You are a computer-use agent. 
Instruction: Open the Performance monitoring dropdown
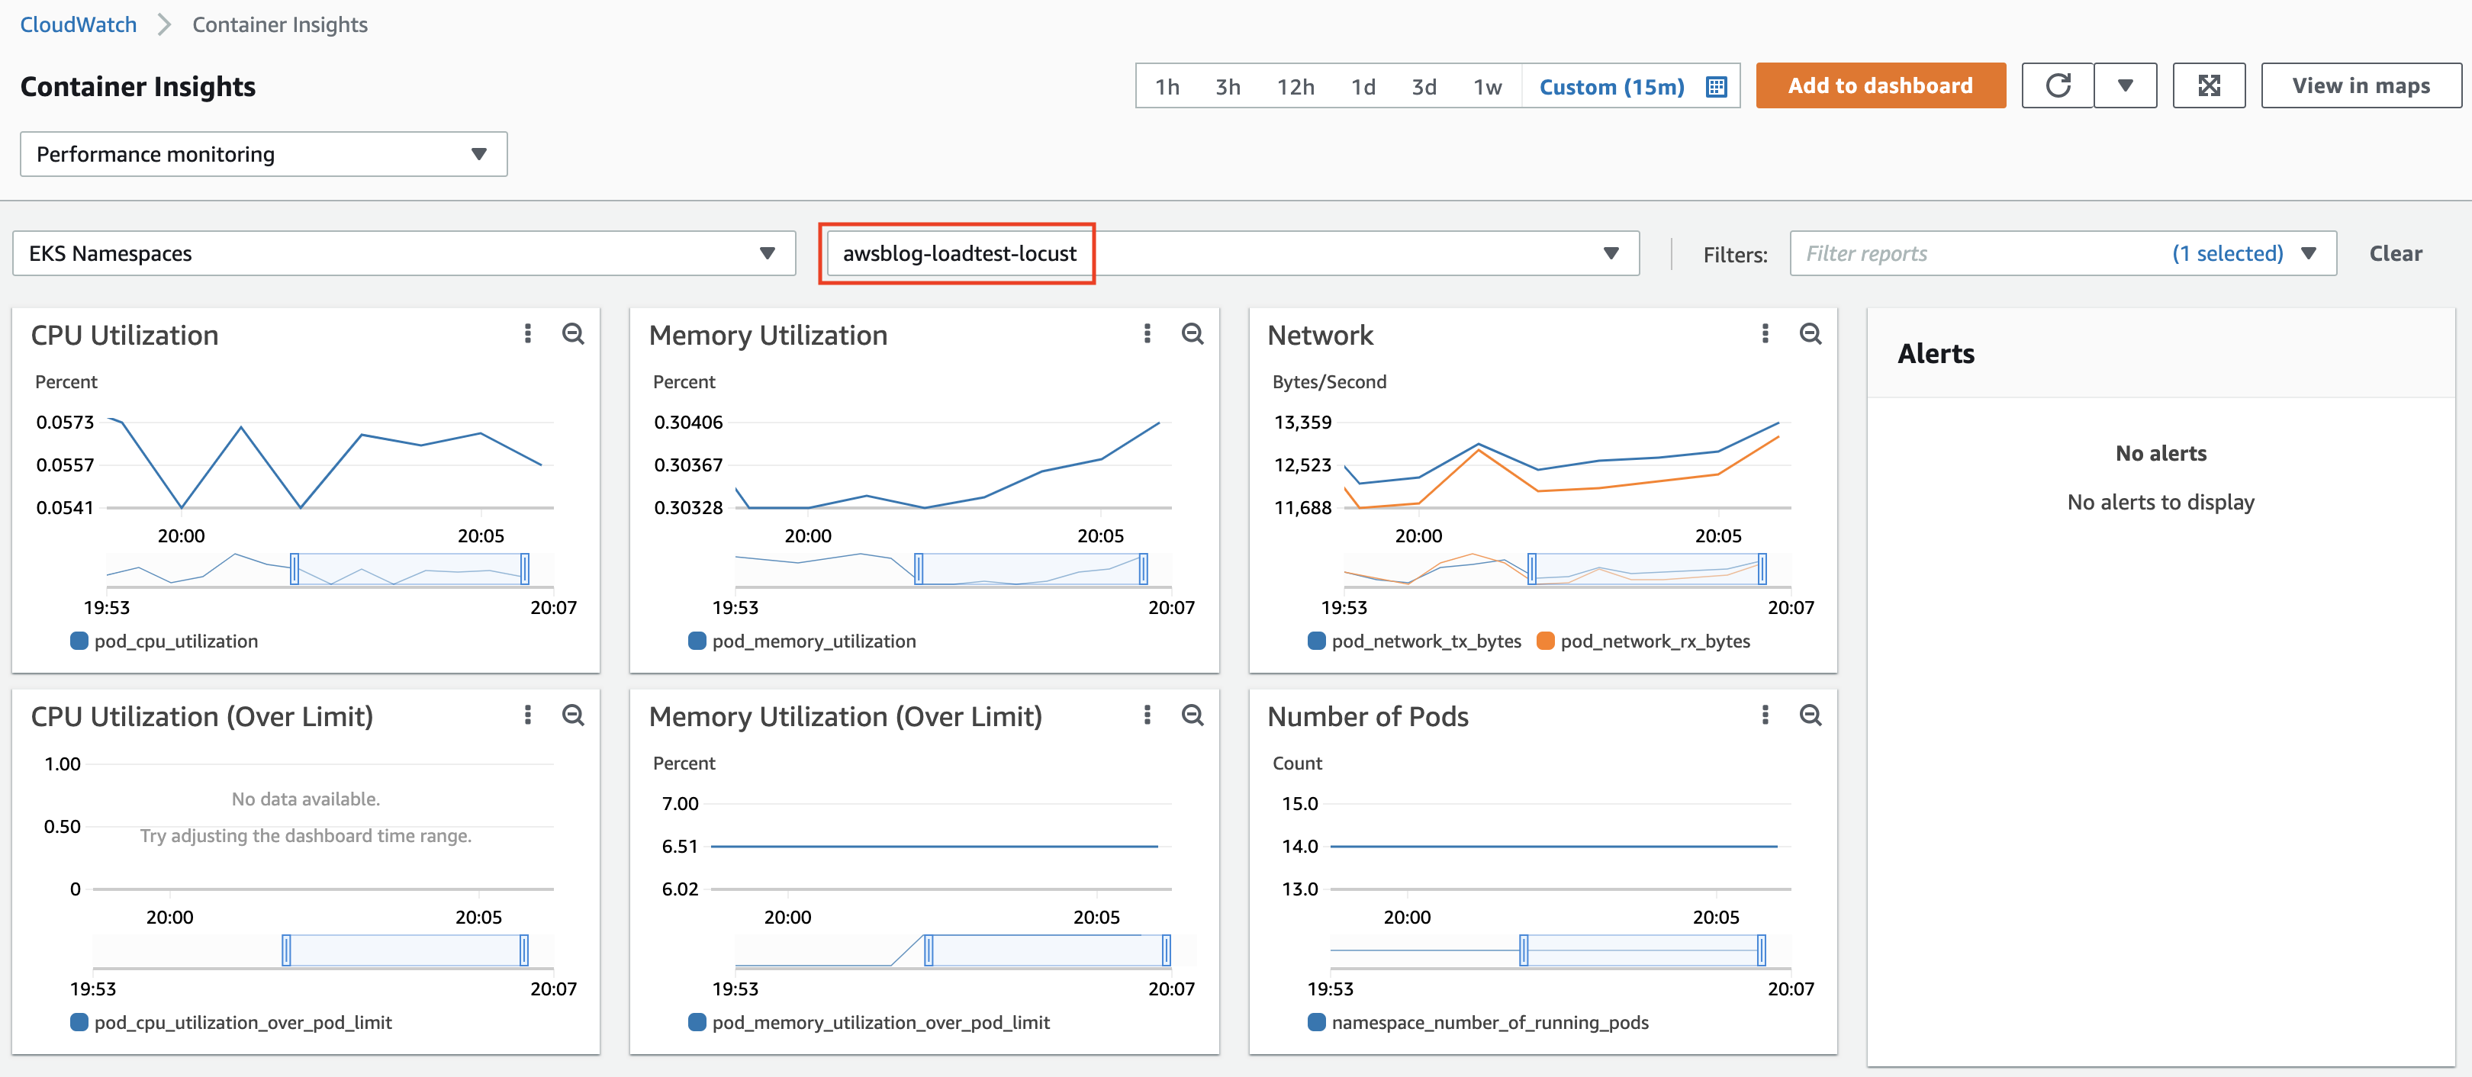pos(263,154)
